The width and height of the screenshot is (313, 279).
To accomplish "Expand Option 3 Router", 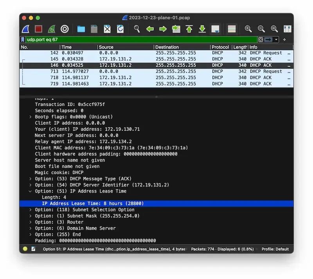I will click(x=31, y=222).
